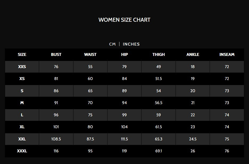Click the XXXL thigh value 69.1
Screen dimensions: 249x164
click(159, 151)
